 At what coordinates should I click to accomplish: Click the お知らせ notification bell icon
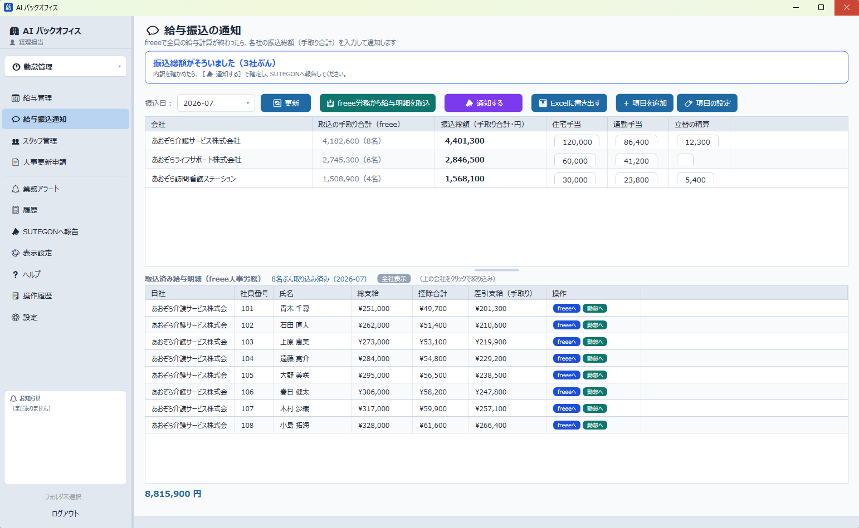coord(14,398)
